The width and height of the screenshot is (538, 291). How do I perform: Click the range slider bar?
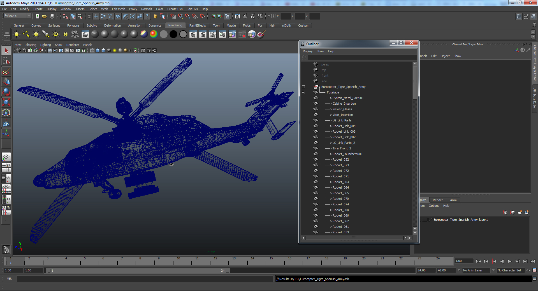click(138, 271)
